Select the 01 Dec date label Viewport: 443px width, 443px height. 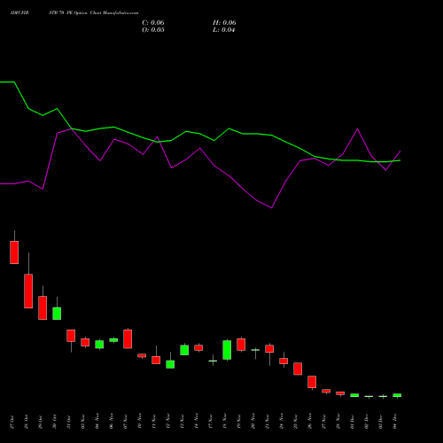353,422
